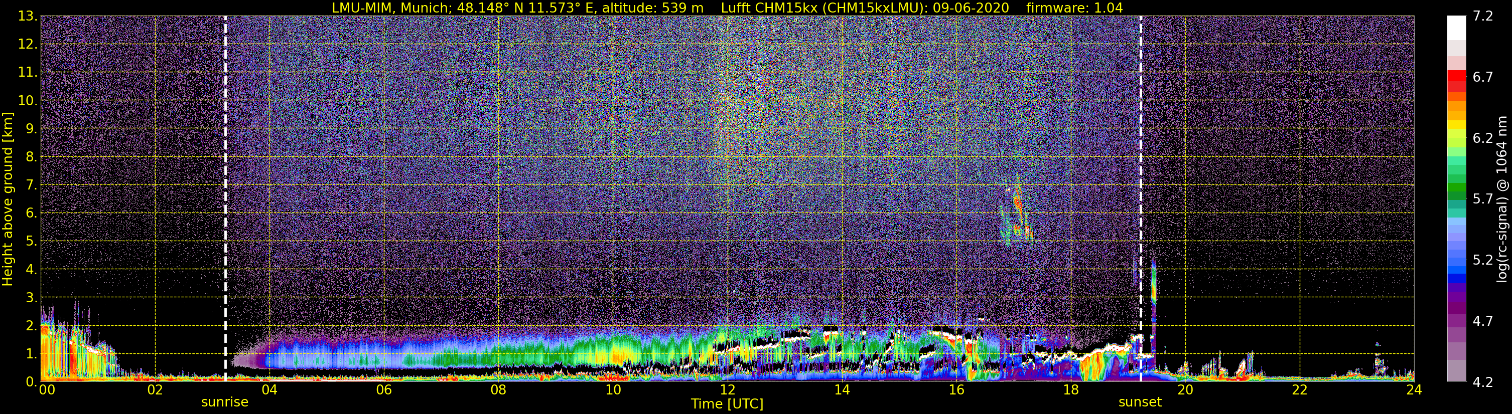The image size is (1512, 414).
Task: Click the white dashed sunset marker line
Action: click(1141, 199)
